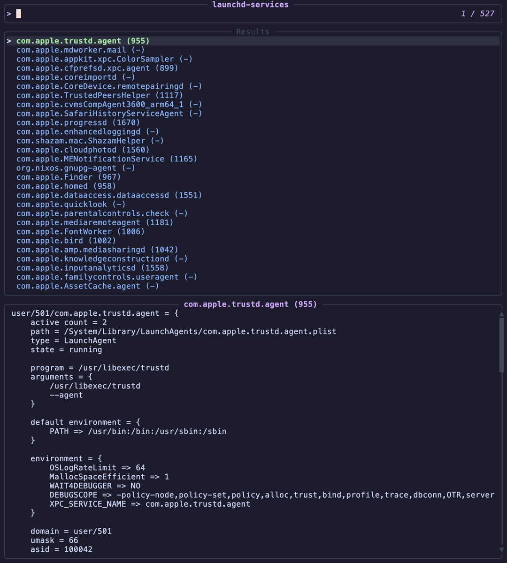507x563 pixels.
Task: Click 'MallocSpaceEfficient => 1' line
Action: point(109,477)
